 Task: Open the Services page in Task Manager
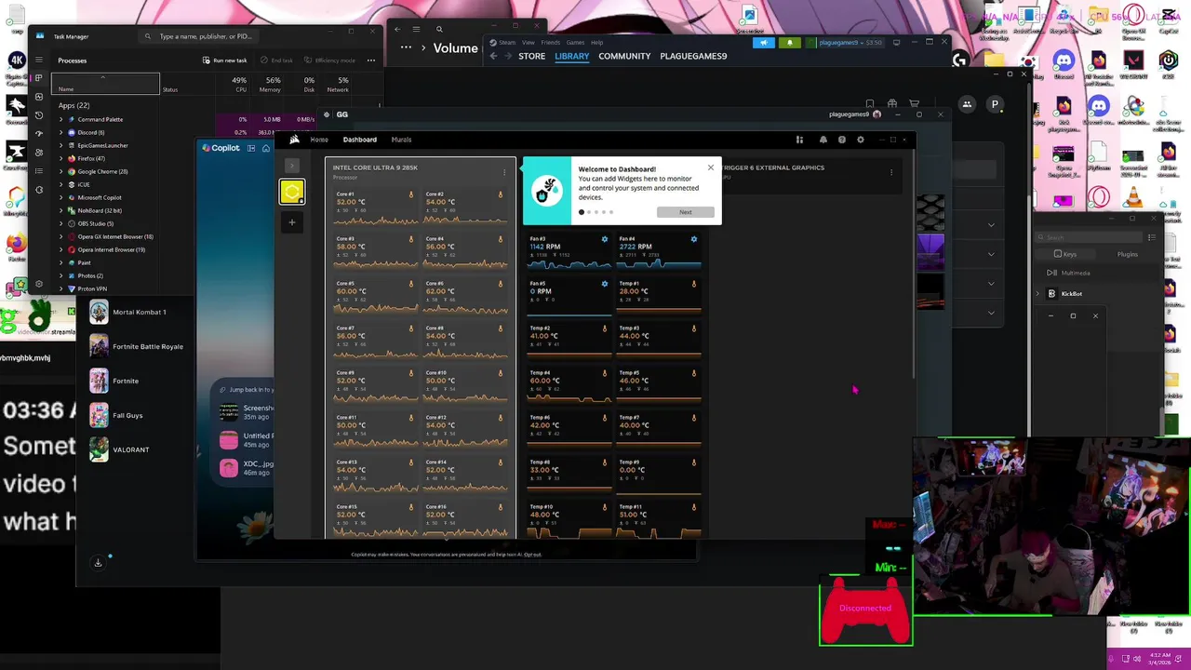coord(39,190)
